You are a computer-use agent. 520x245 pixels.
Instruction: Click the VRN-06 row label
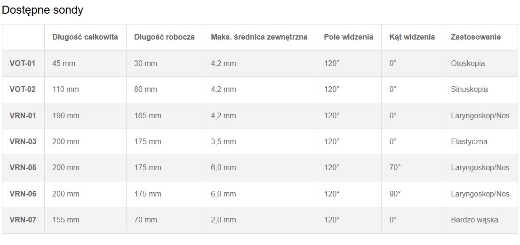(23, 194)
